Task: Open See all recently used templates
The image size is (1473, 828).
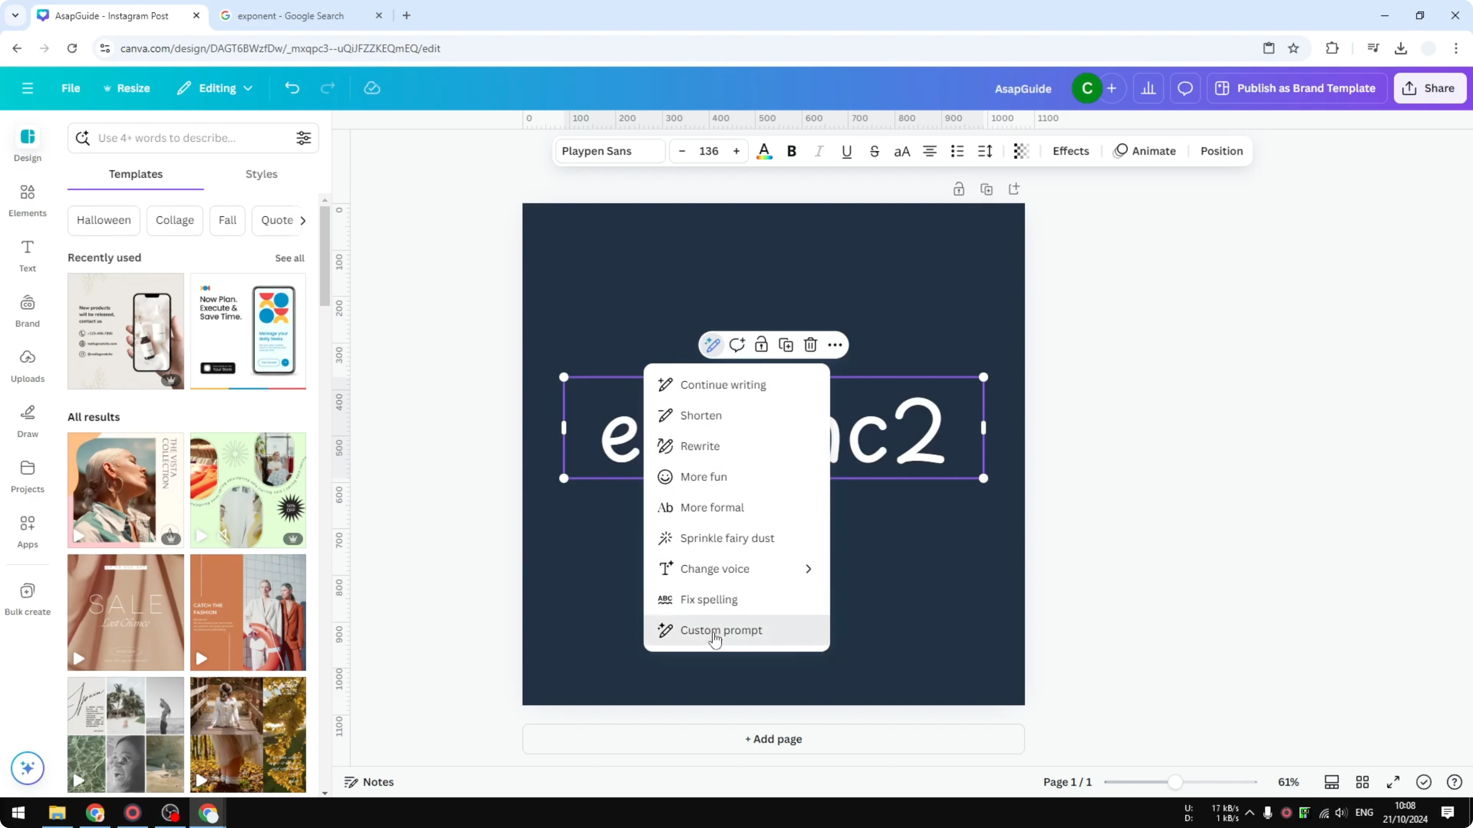Action: [x=289, y=258]
